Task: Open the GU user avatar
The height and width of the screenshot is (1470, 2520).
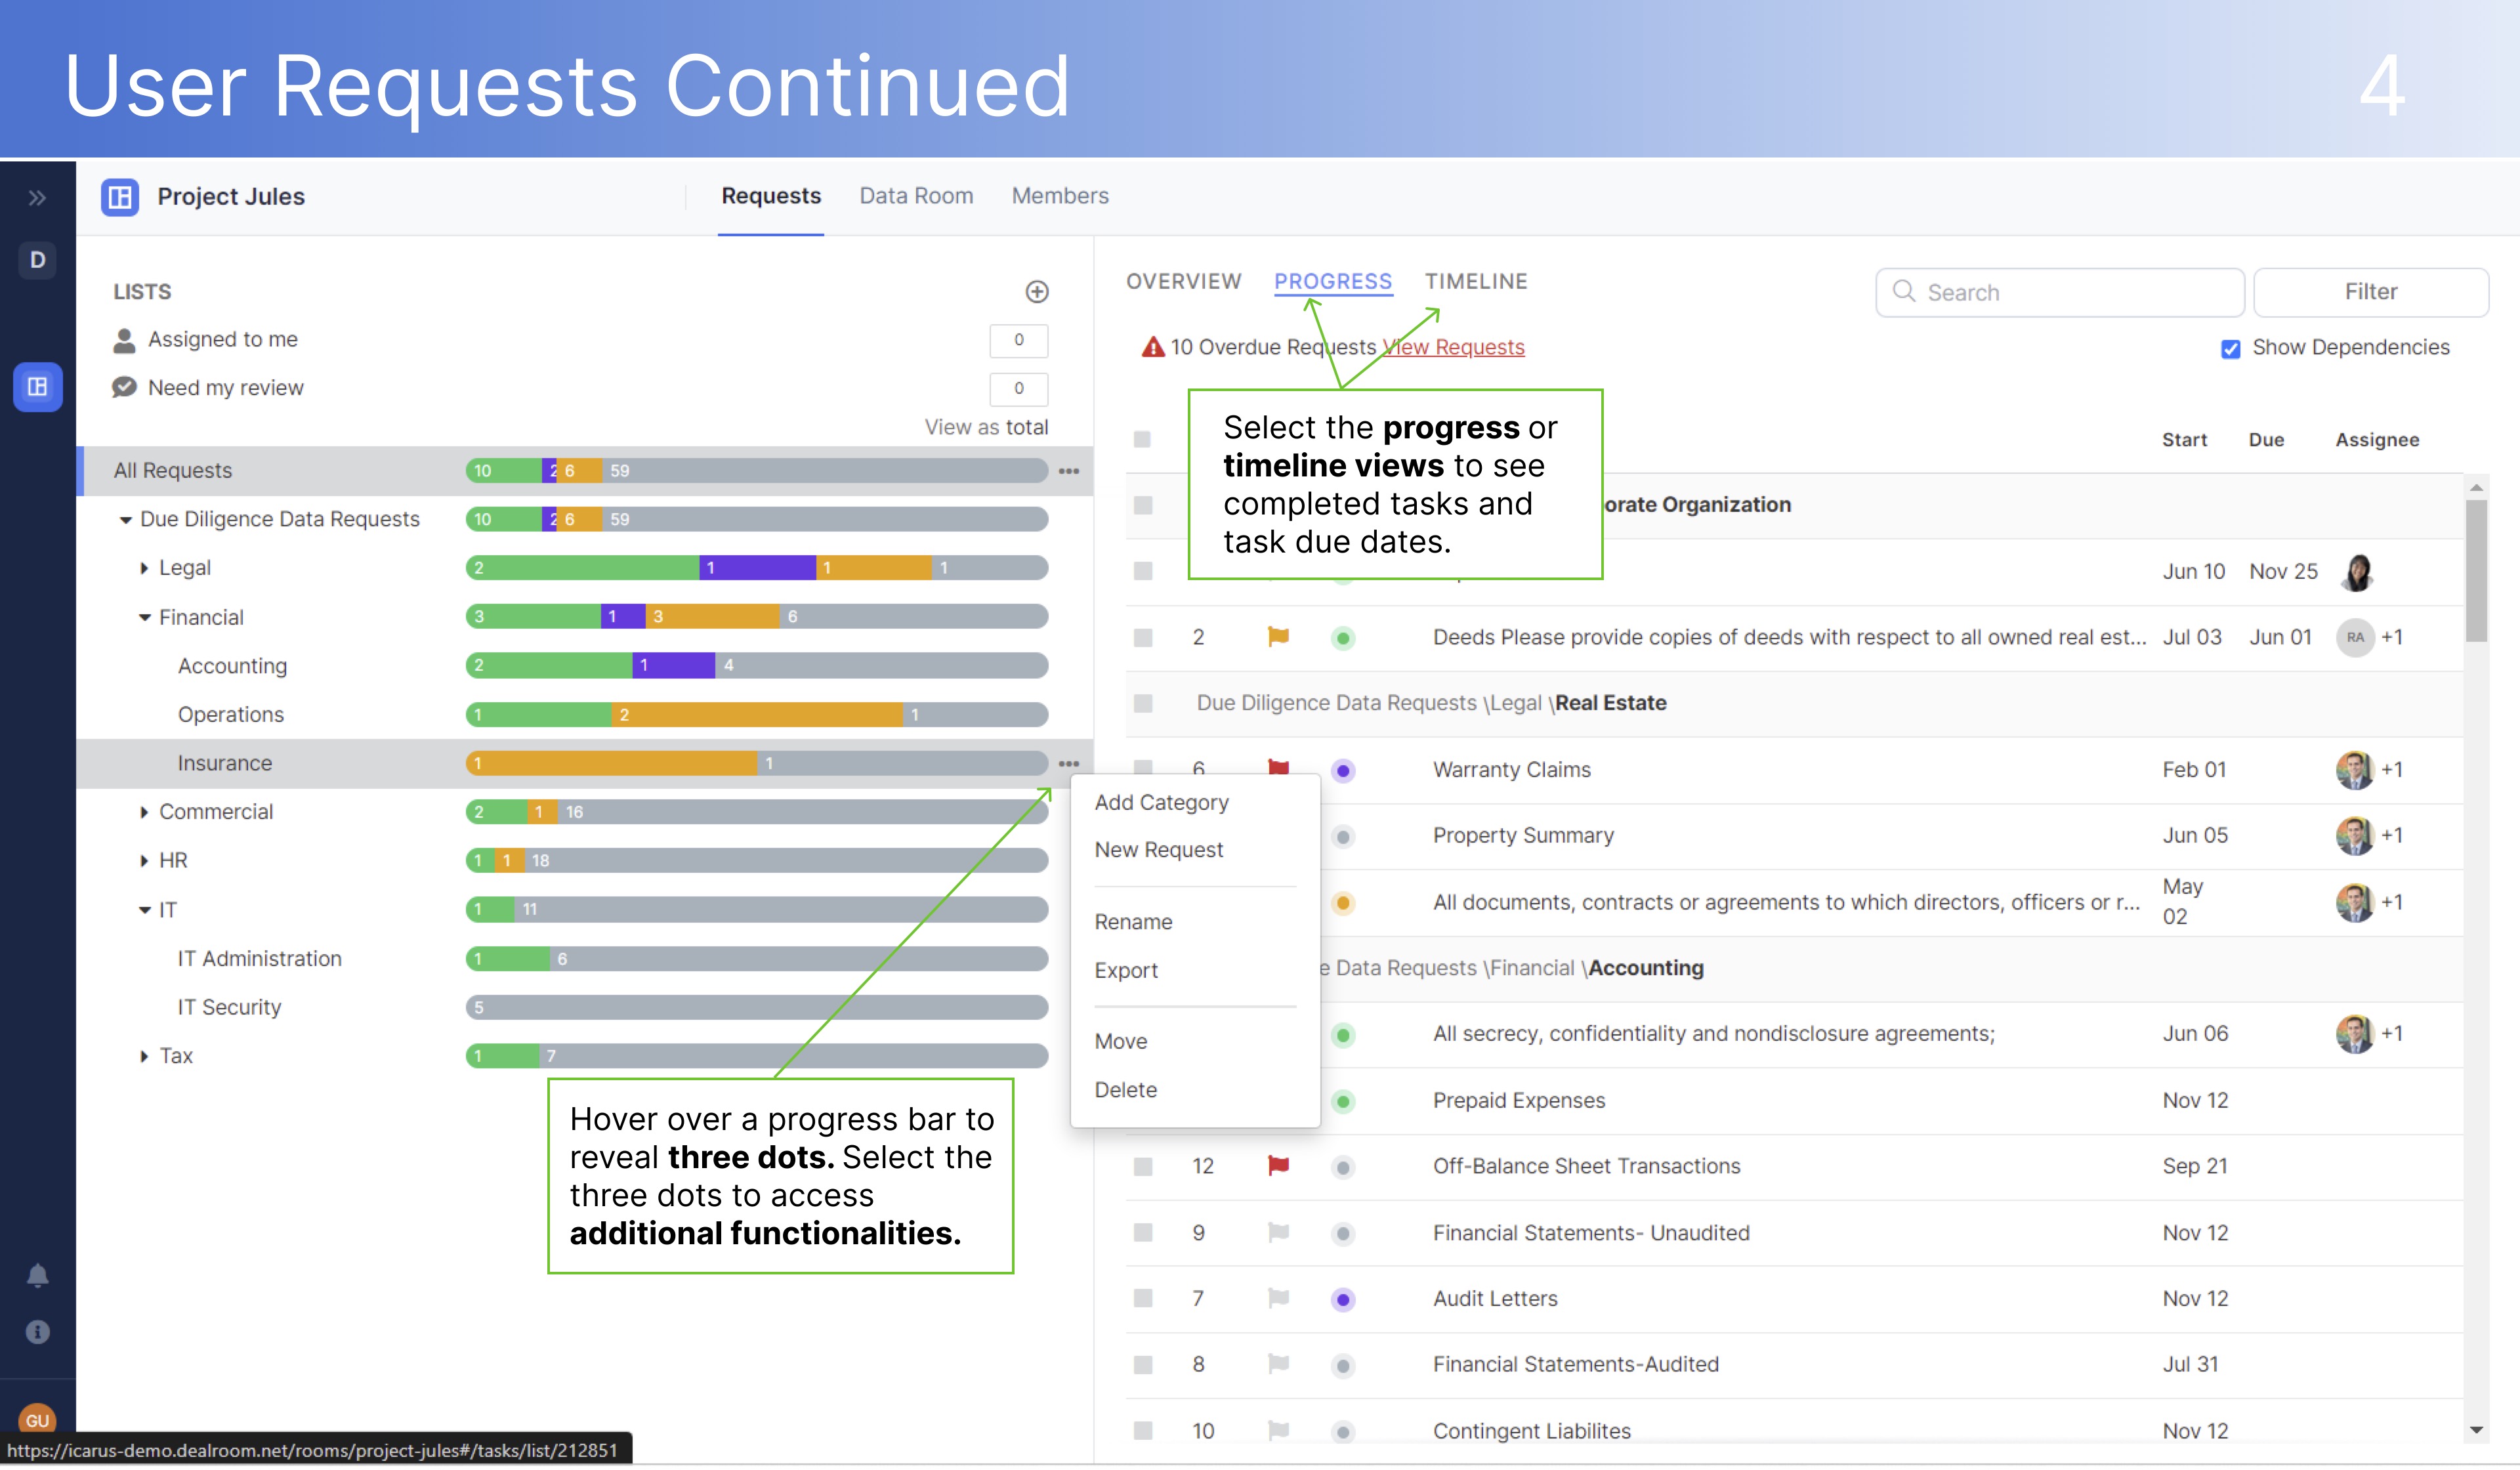Action: pyautogui.click(x=37, y=1419)
